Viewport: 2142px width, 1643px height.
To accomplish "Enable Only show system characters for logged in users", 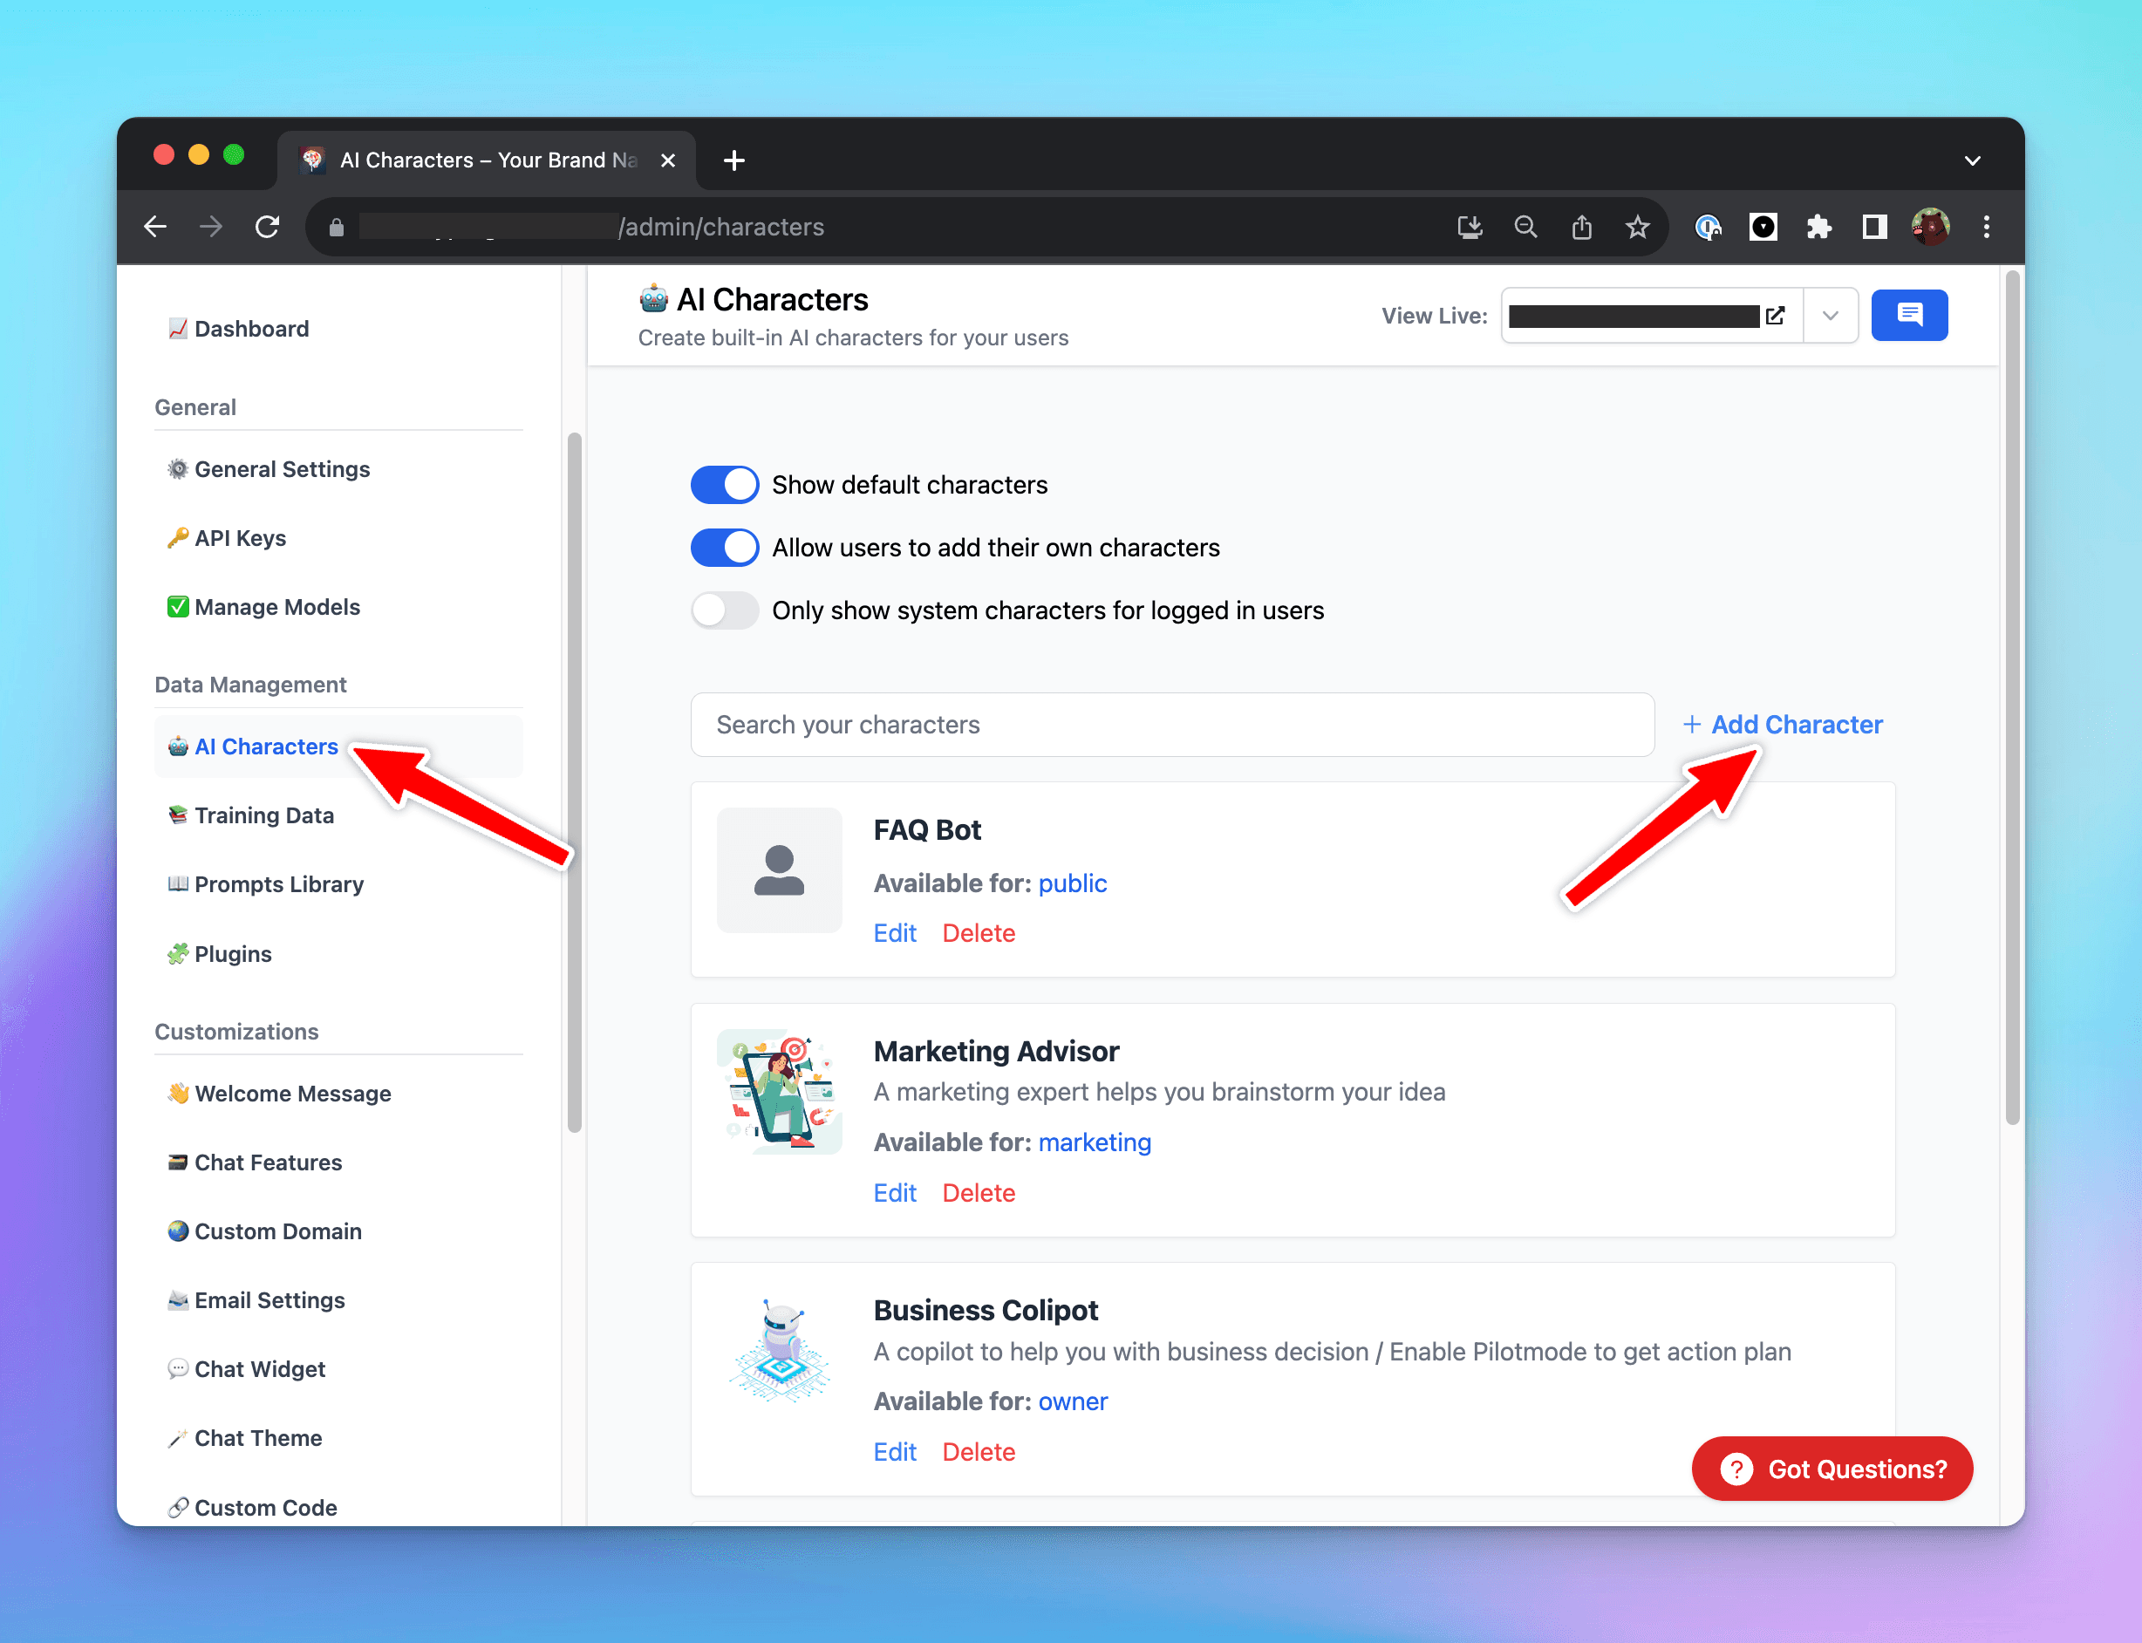I will [x=724, y=610].
